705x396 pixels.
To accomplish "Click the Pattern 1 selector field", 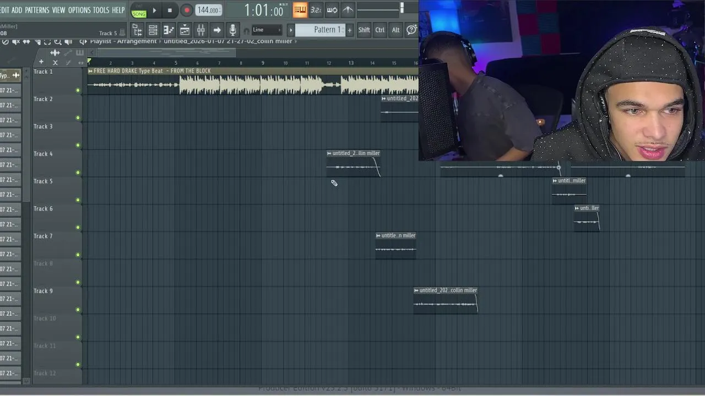I will 320,30.
